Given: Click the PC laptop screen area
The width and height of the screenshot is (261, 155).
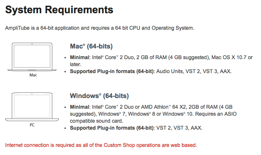Looking at the screenshot, I should coord(32,106).
